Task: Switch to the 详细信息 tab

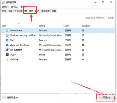Action: (x=45, y=11)
